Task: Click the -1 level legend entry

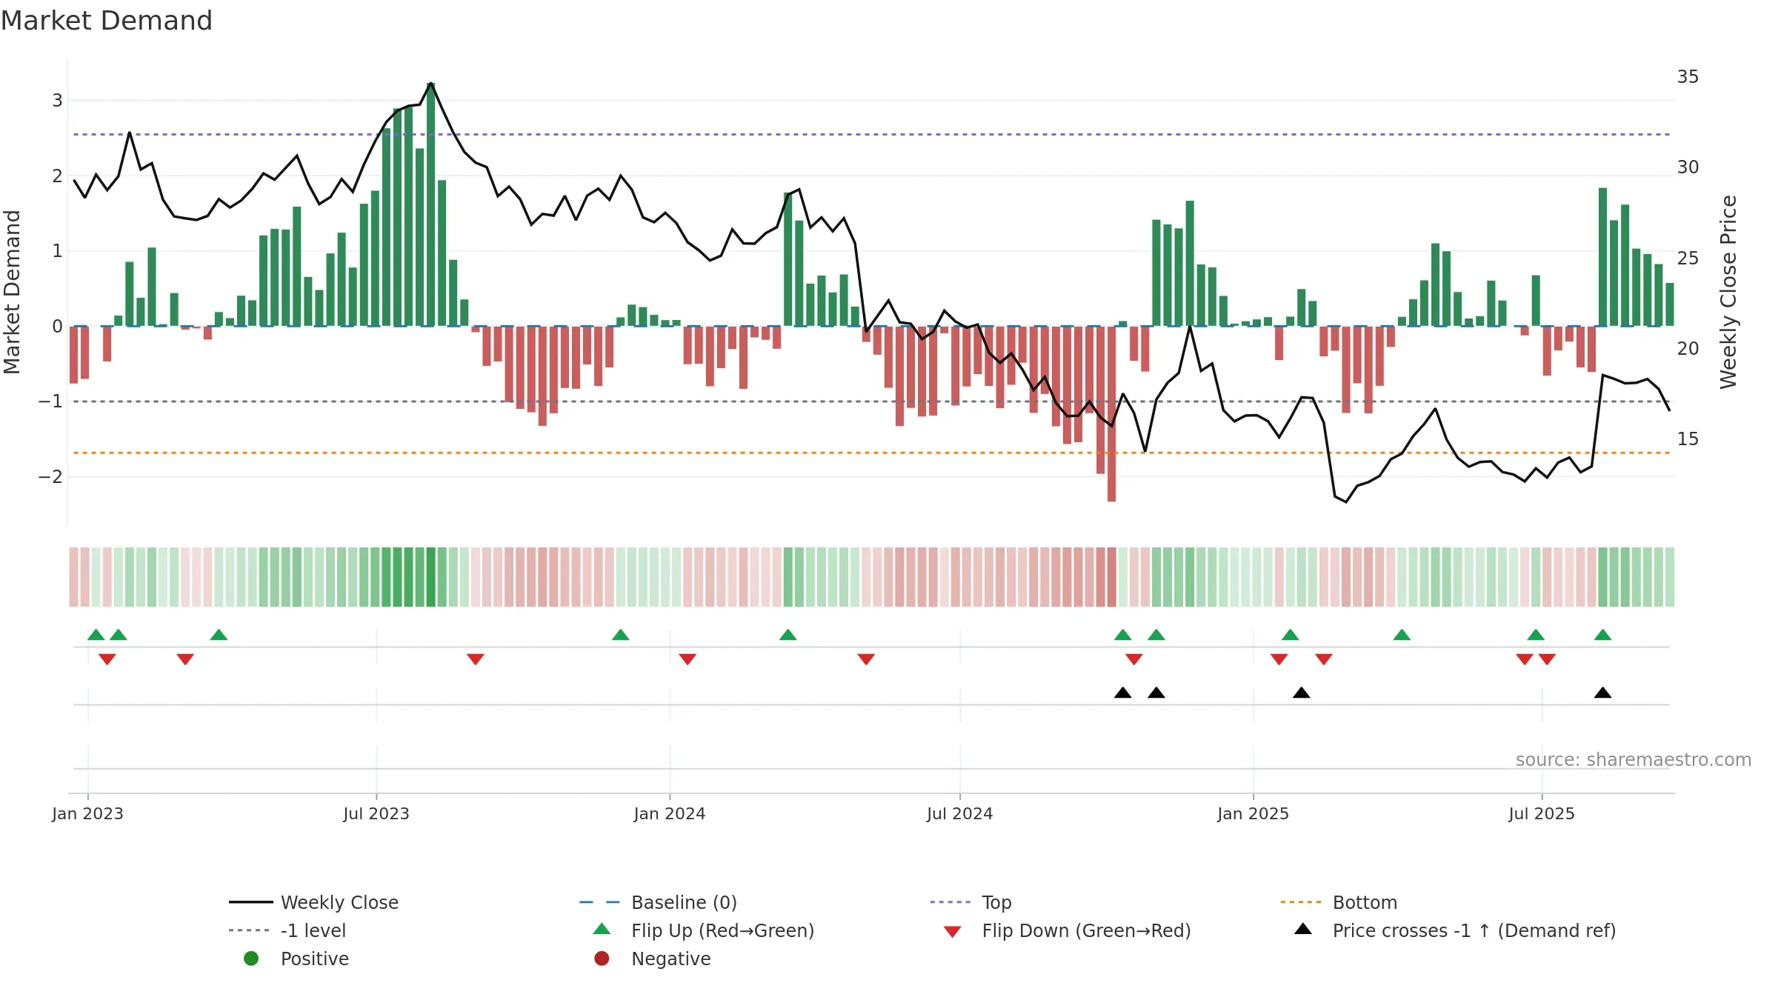Action: (287, 930)
